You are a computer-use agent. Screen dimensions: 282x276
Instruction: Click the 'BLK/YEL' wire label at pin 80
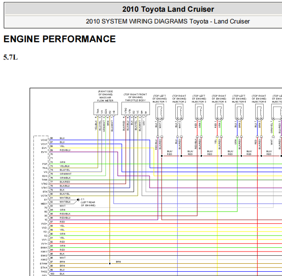(65, 194)
